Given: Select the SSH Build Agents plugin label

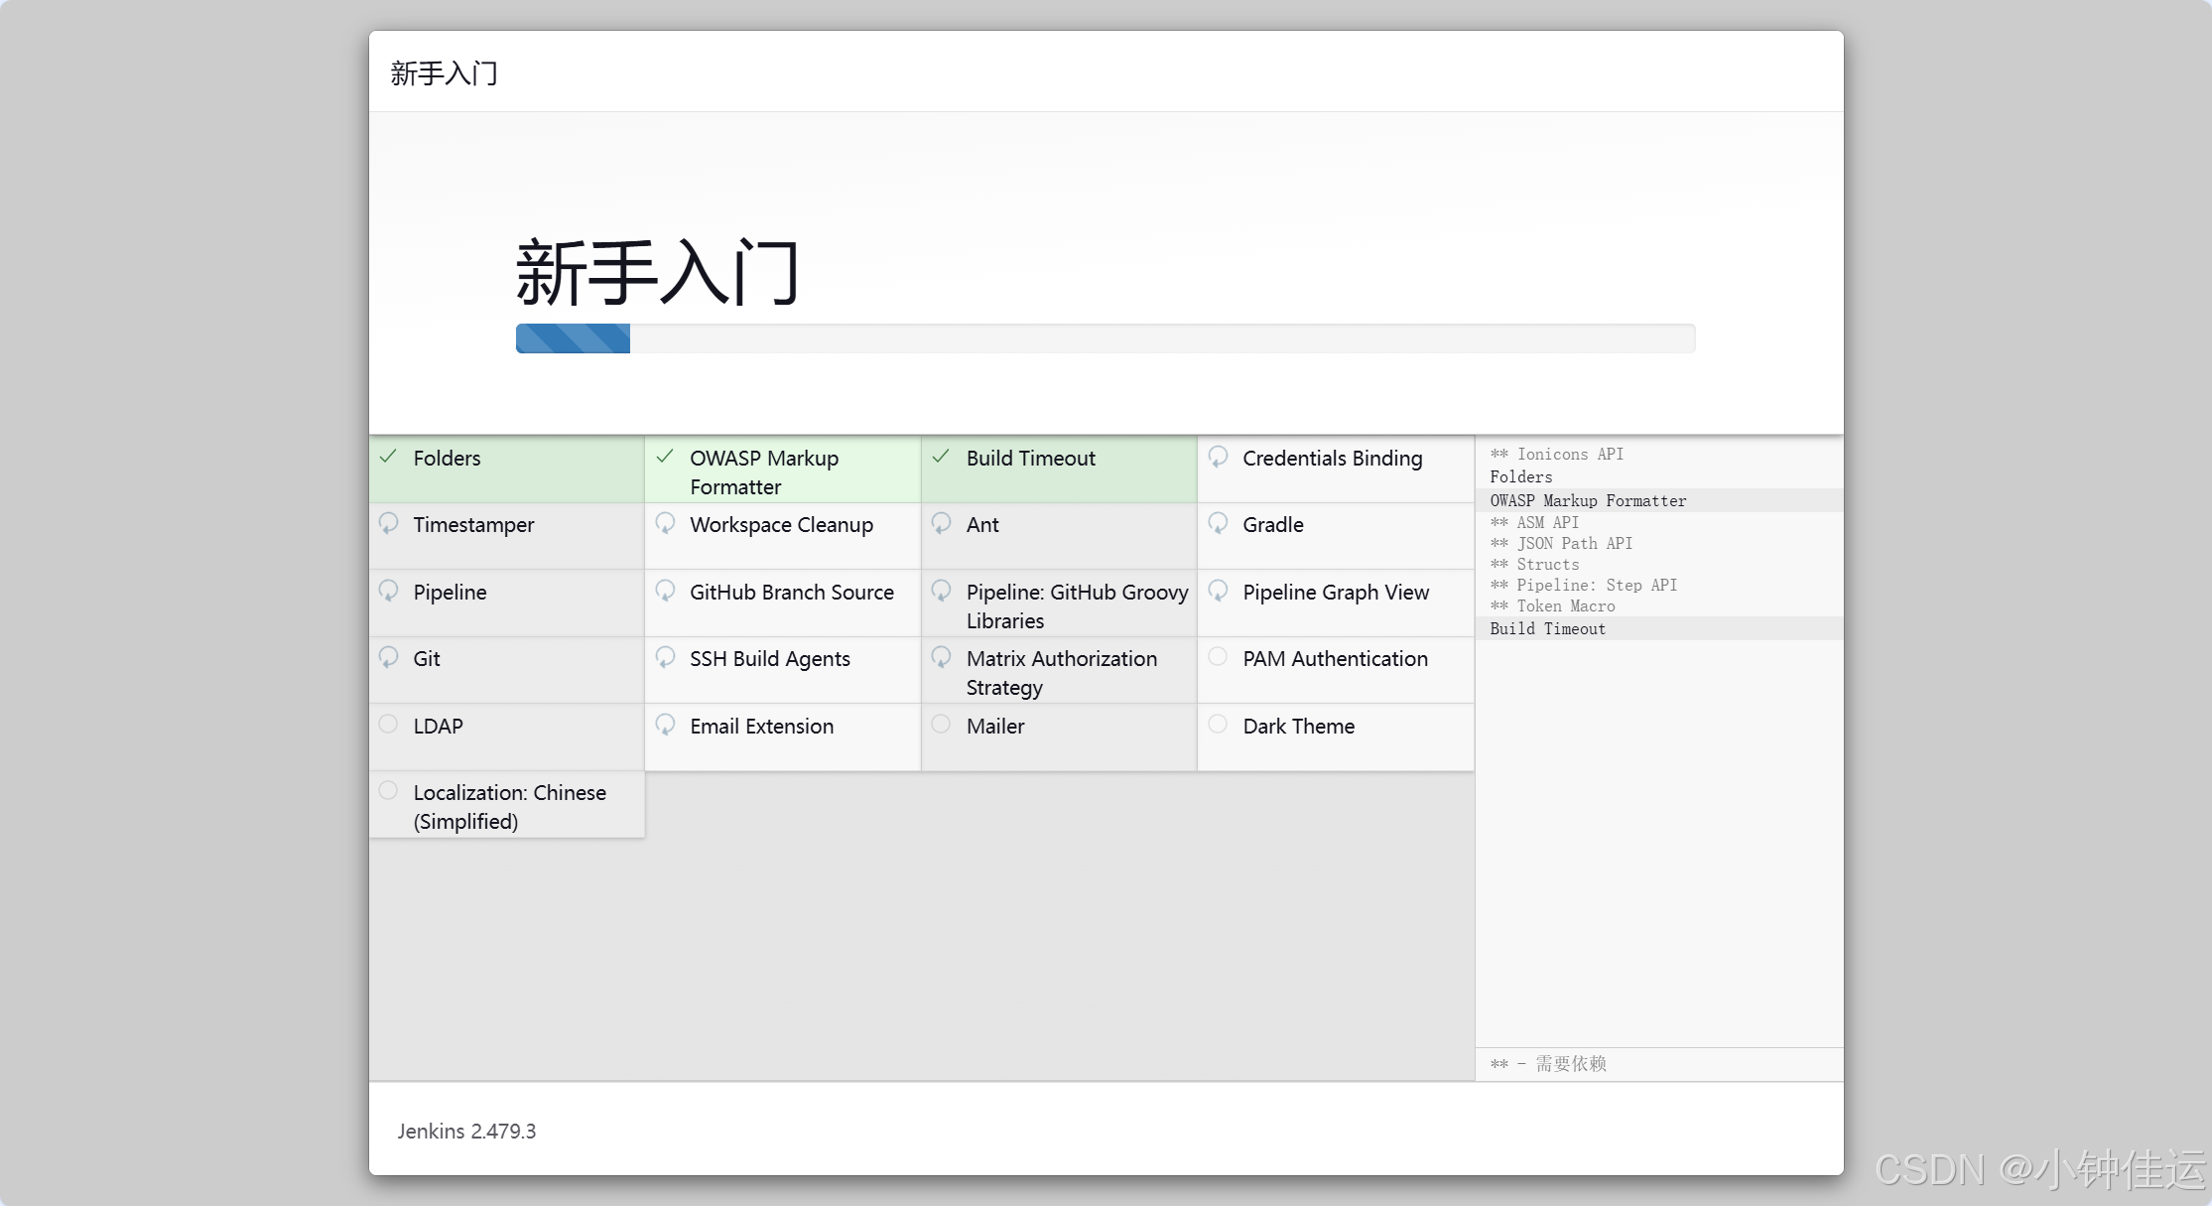Looking at the screenshot, I should point(770,659).
